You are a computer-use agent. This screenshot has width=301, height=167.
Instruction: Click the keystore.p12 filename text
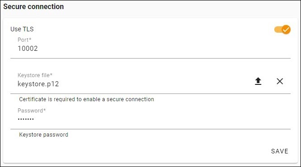(38, 84)
